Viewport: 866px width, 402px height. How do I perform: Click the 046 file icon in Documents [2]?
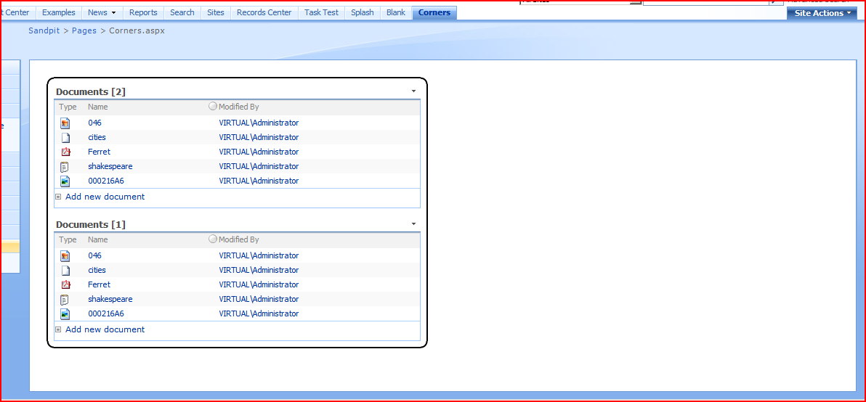(x=65, y=123)
